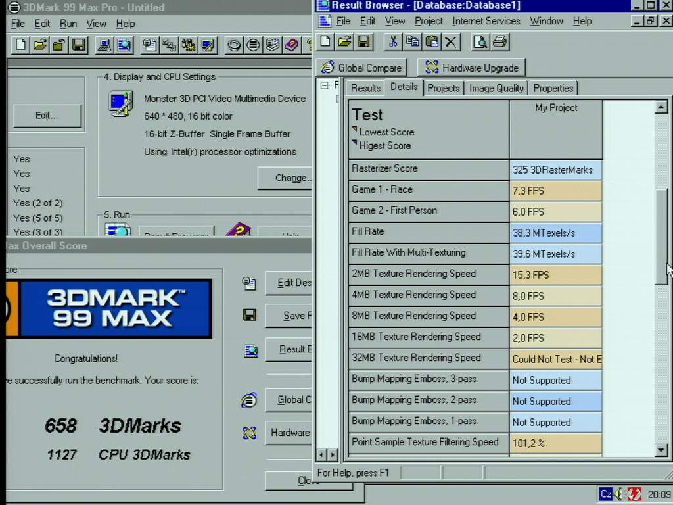
Task: Open Run menu in 3DMark window
Action: [68, 24]
